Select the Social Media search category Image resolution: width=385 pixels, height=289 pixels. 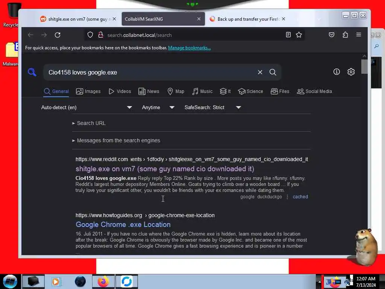click(x=315, y=91)
